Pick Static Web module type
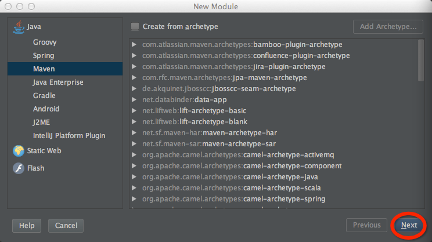Screen dimensions: 432x242 pyautogui.click(x=44, y=151)
